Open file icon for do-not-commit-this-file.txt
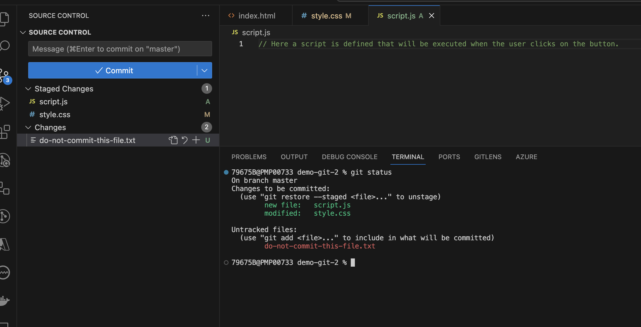The width and height of the screenshot is (641, 327). [x=173, y=140]
